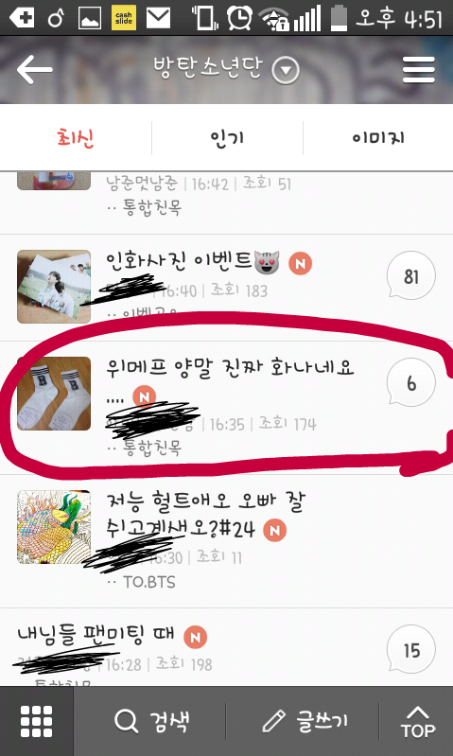Open the photo cards thumbnail
This screenshot has width=453, height=756.
point(54,287)
